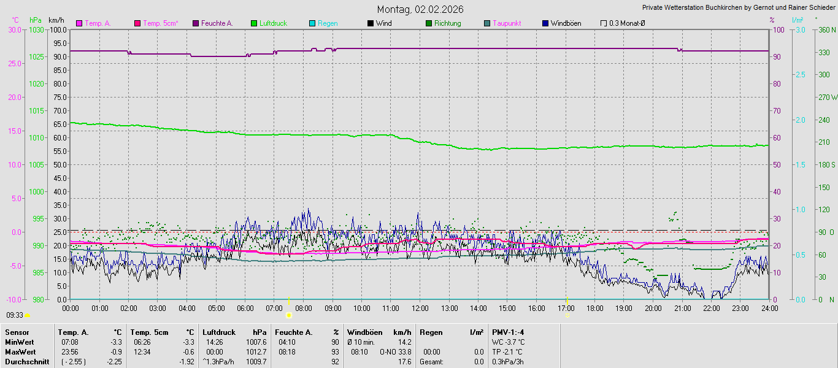Click the Private Wetterstation Buchkirchen credit text

point(739,8)
